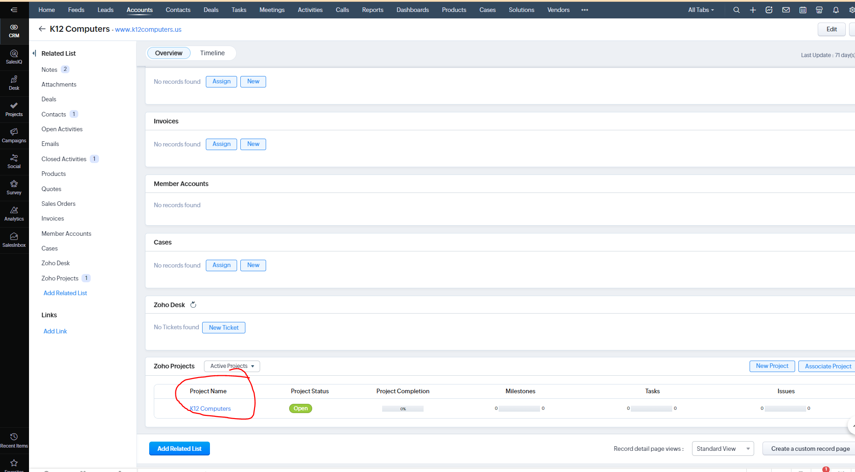Click the Tasks progress bar
Image resolution: width=855 pixels, height=472 pixels.
[x=651, y=408]
